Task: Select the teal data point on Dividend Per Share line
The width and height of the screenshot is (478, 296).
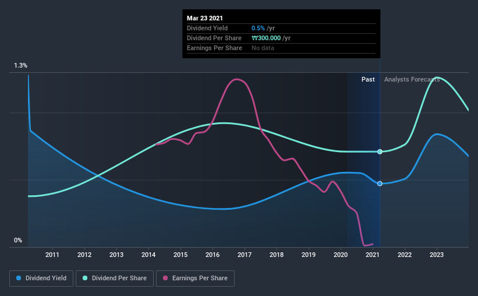Action: point(380,151)
